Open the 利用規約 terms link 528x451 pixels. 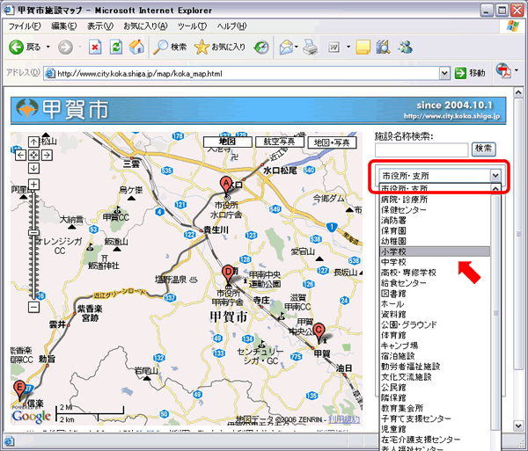pos(344,419)
